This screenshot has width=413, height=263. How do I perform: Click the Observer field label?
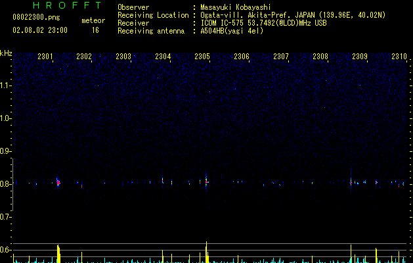pyautogui.click(x=133, y=7)
